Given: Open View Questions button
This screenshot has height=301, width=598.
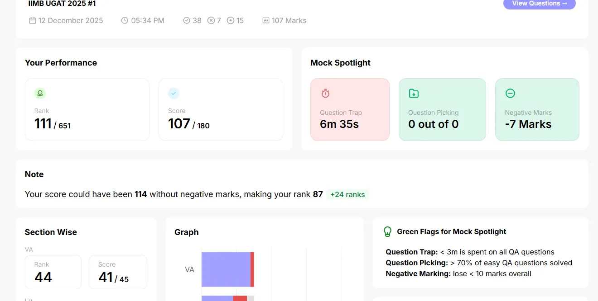Looking at the screenshot, I should pos(539,4).
